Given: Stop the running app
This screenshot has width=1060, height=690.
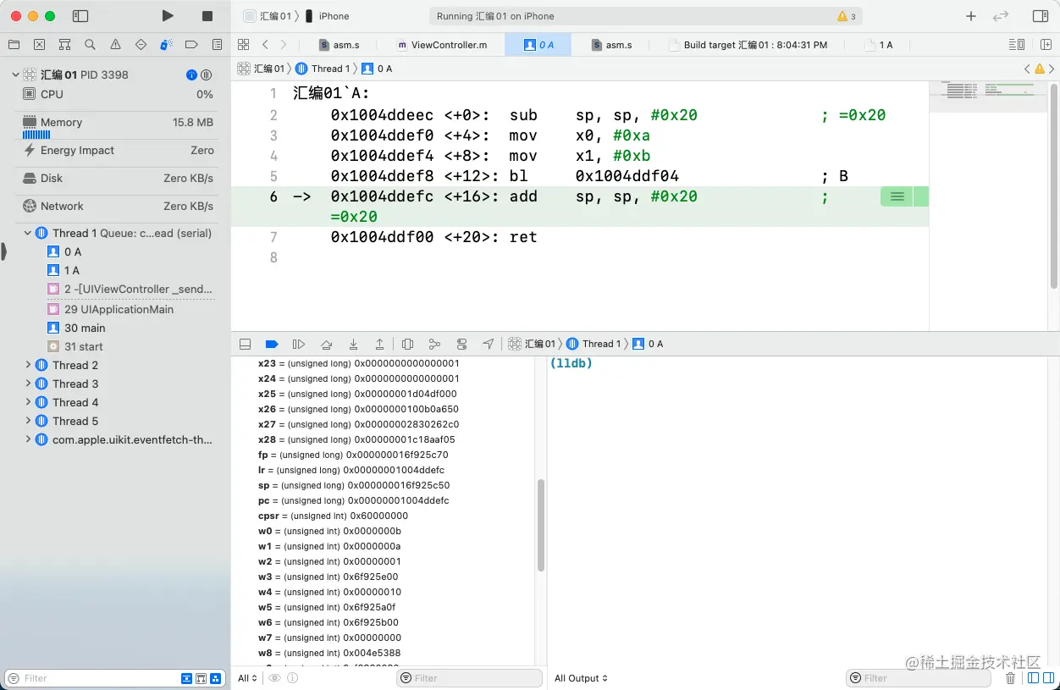Looking at the screenshot, I should click(x=207, y=16).
